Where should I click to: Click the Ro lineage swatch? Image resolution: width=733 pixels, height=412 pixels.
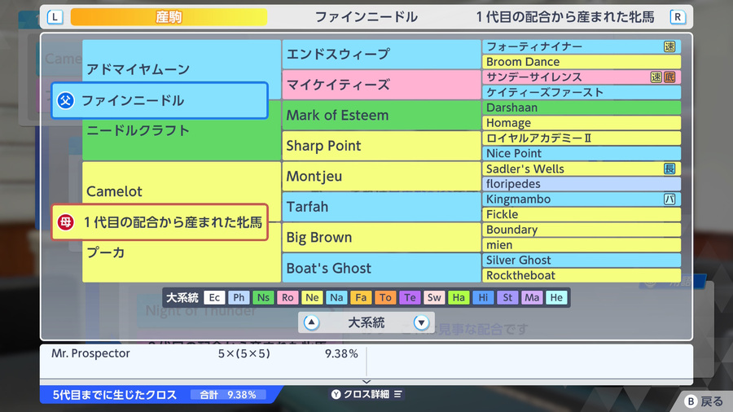click(287, 297)
